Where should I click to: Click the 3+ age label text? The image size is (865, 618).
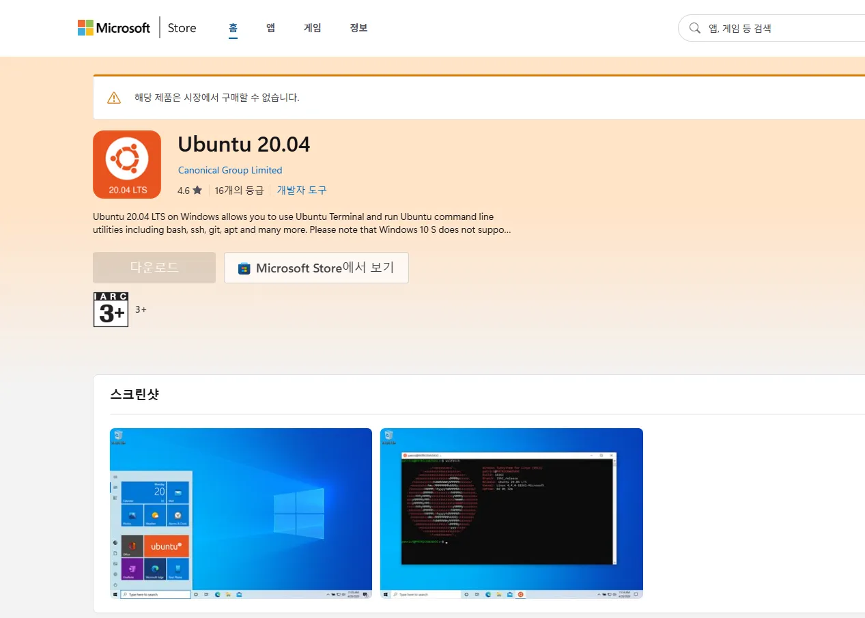coord(141,310)
